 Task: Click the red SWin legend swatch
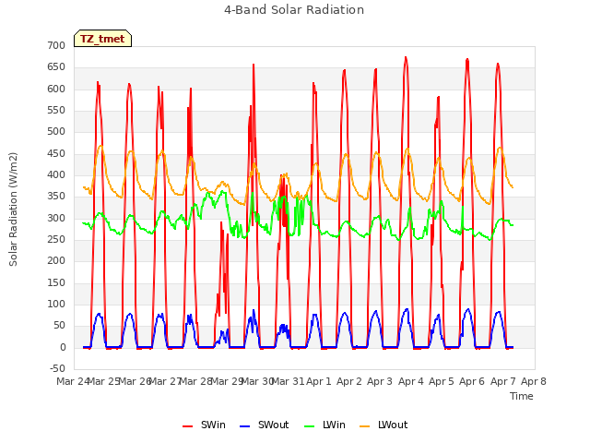tap(188, 426)
